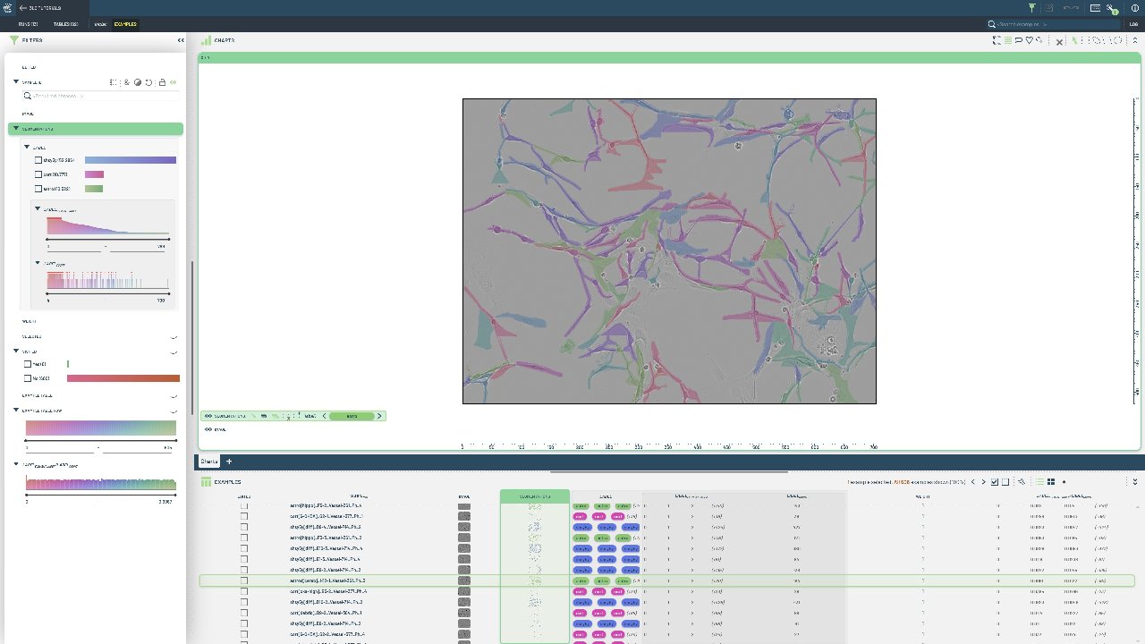Click the lock icon in filters toolbar
Screen dimensions: 1145x644
(161, 82)
